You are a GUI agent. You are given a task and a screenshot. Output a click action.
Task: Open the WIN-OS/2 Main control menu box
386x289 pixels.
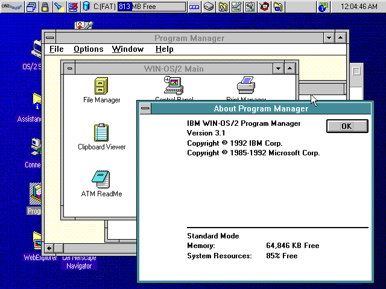(70, 69)
